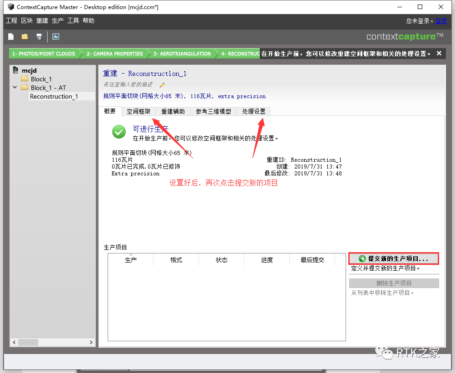Open the 工具 menu

(x=73, y=20)
